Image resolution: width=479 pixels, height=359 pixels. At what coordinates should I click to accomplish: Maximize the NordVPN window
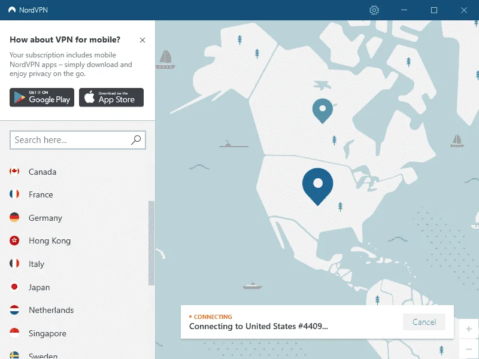point(433,10)
